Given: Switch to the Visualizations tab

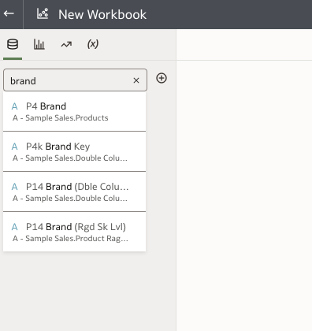Looking at the screenshot, I should click(x=39, y=44).
